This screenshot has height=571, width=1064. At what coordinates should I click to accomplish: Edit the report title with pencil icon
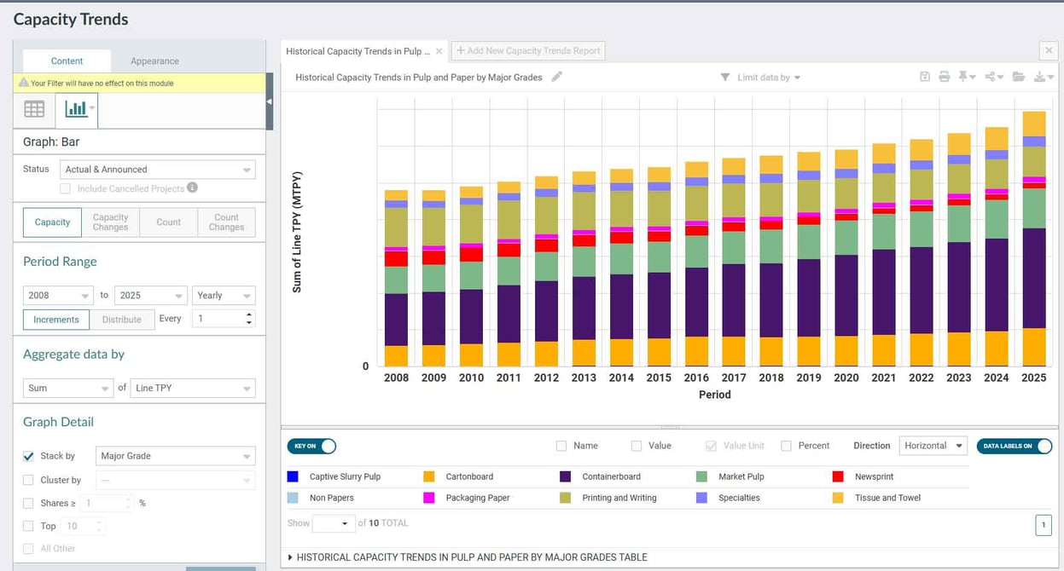(557, 77)
